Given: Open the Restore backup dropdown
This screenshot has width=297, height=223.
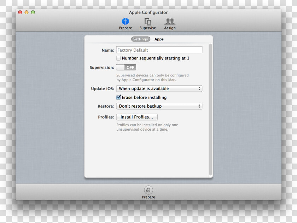Looking at the screenshot, I should pyautogui.click(x=159, y=106).
